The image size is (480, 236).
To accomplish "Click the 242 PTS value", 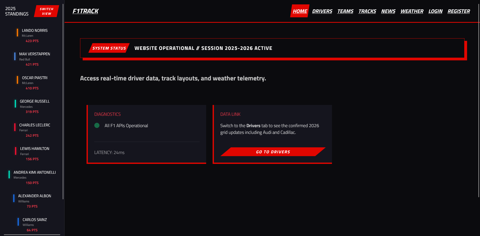I will (x=32, y=135).
